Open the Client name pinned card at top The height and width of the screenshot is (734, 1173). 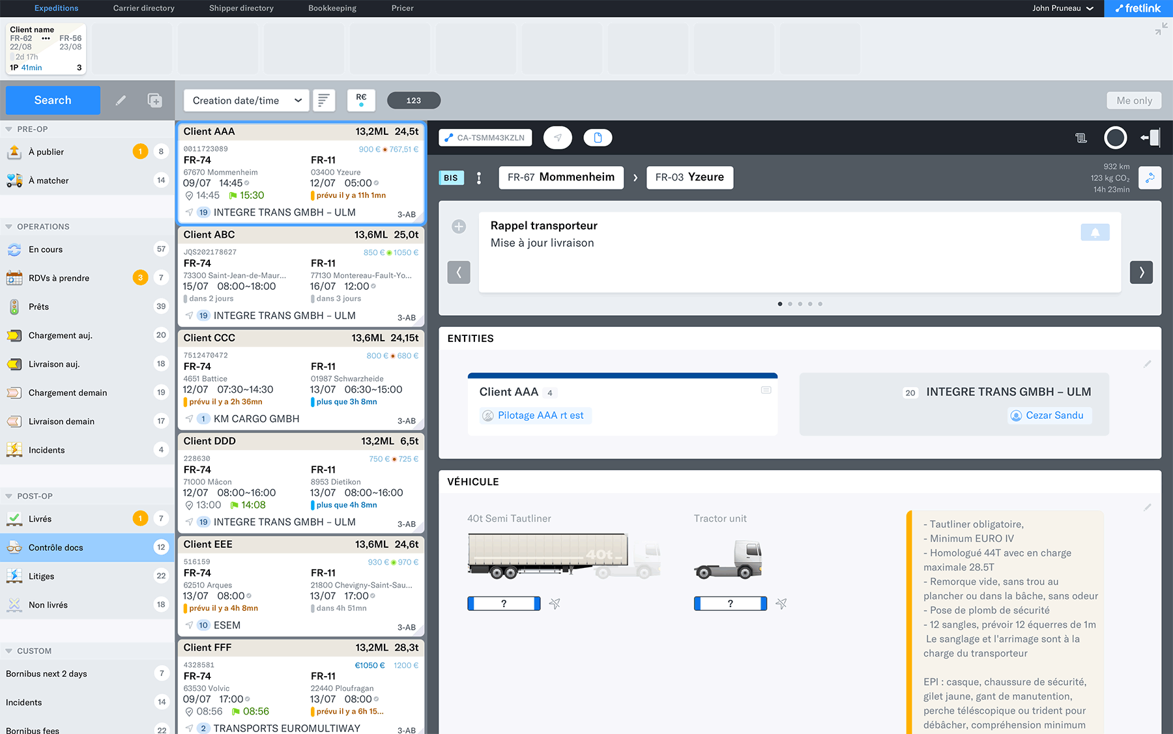[x=46, y=49]
